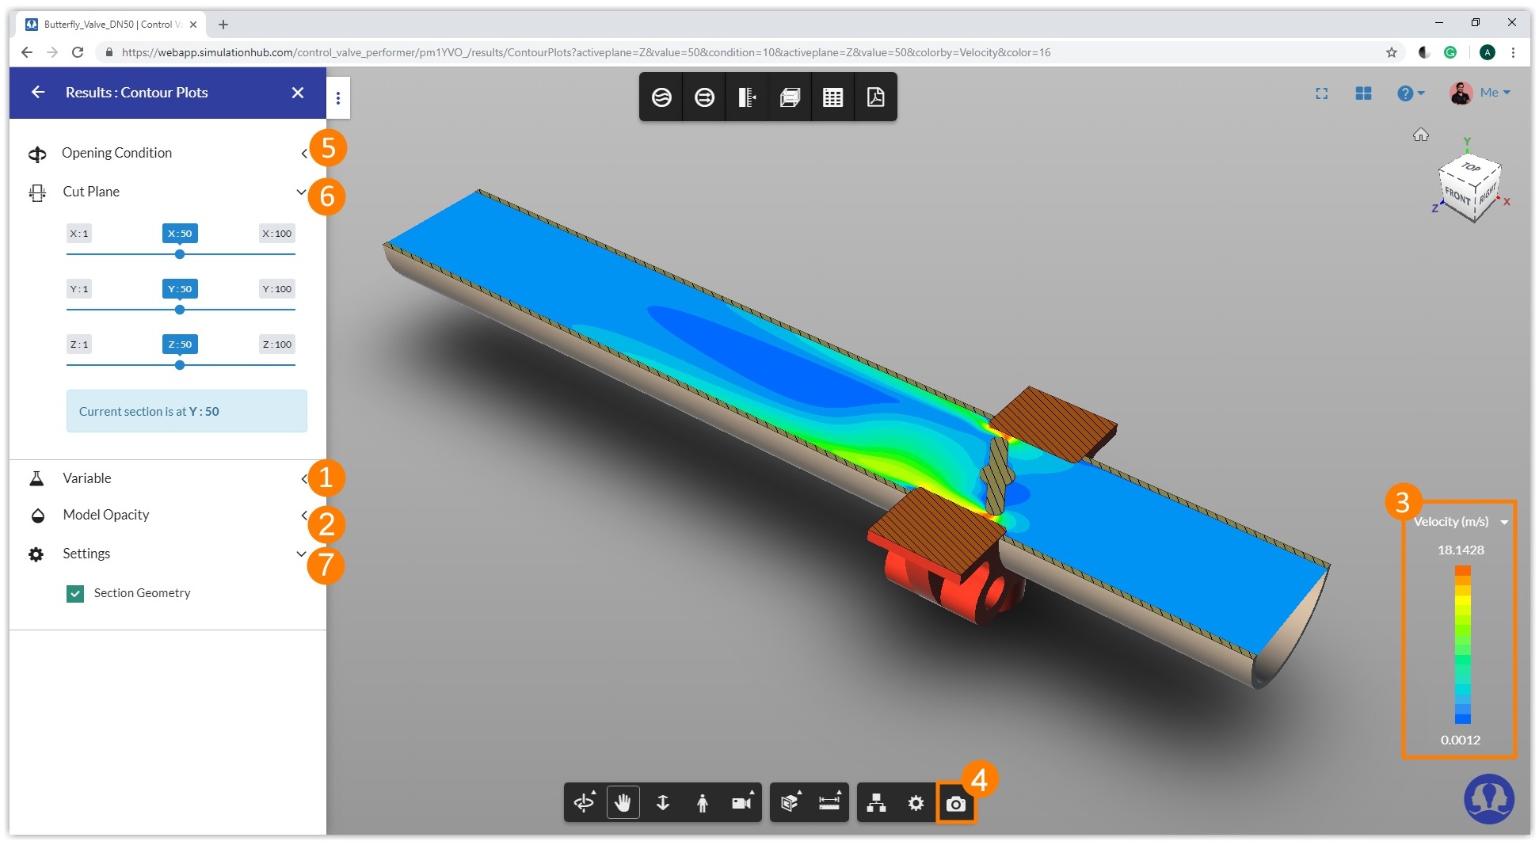1539x845 pixels.
Task: Open the results data table icon
Action: pyautogui.click(x=832, y=97)
